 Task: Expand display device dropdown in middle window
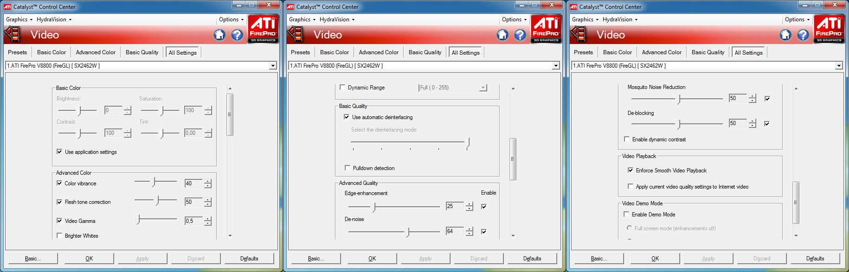[x=556, y=66]
